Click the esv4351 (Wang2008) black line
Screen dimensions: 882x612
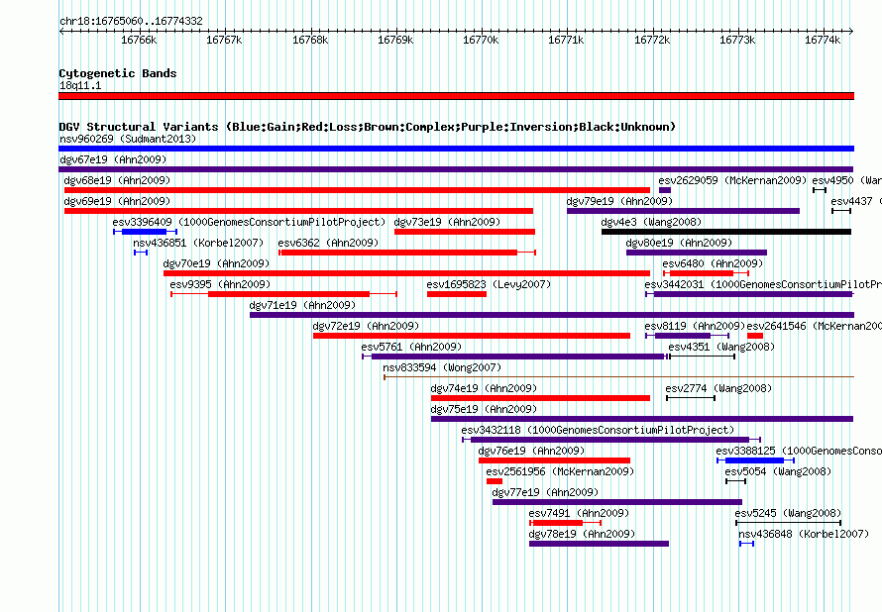702,357
